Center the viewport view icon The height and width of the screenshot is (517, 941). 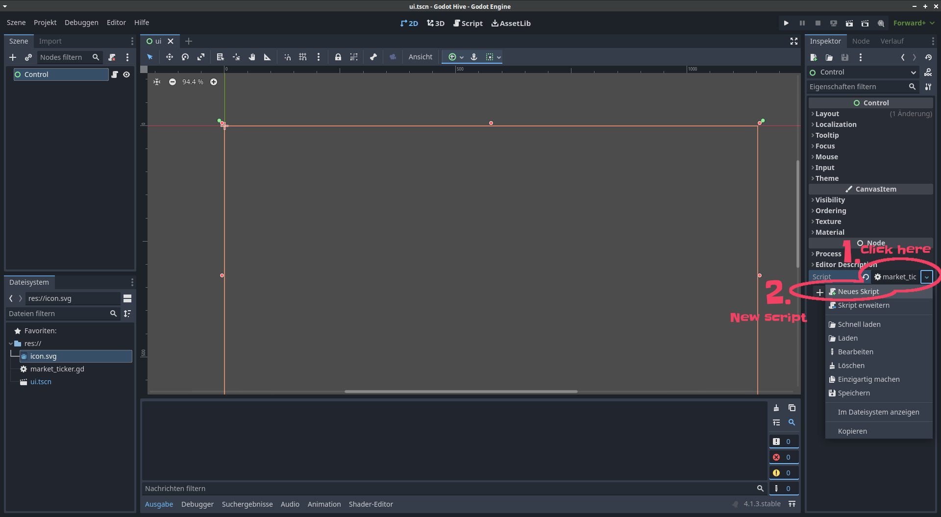(x=157, y=82)
